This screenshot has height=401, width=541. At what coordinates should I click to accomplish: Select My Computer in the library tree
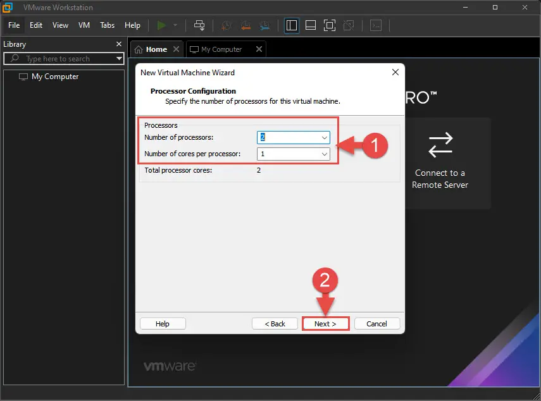click(49, 77)
